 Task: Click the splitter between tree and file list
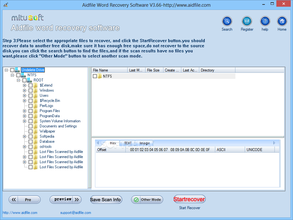pyautogui.click(x=90, y=127)
